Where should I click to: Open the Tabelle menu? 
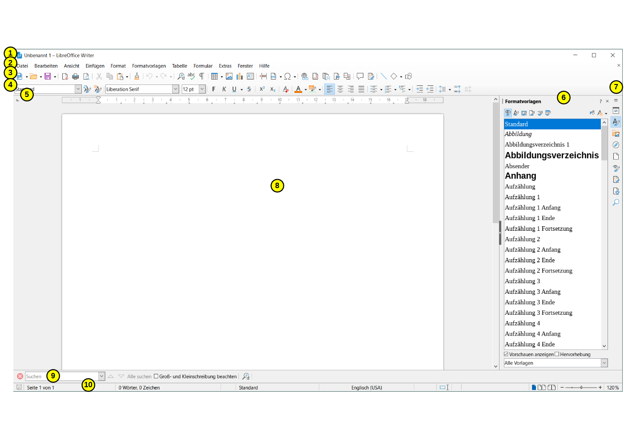tap(180, 66)
